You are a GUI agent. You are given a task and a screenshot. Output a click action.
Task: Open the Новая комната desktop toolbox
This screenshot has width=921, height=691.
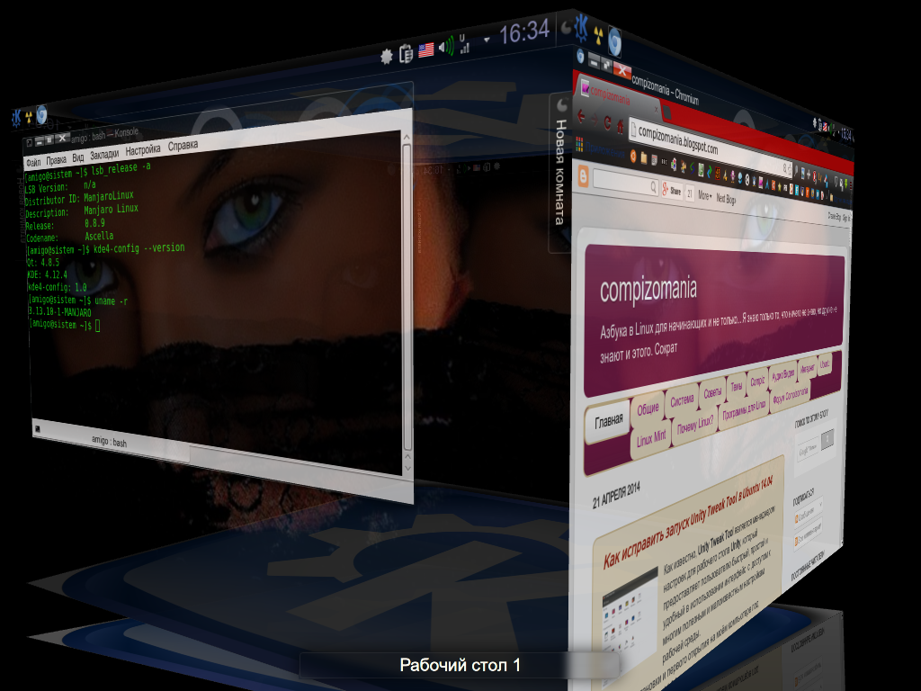pyautogui.click(x=561, y=172)
